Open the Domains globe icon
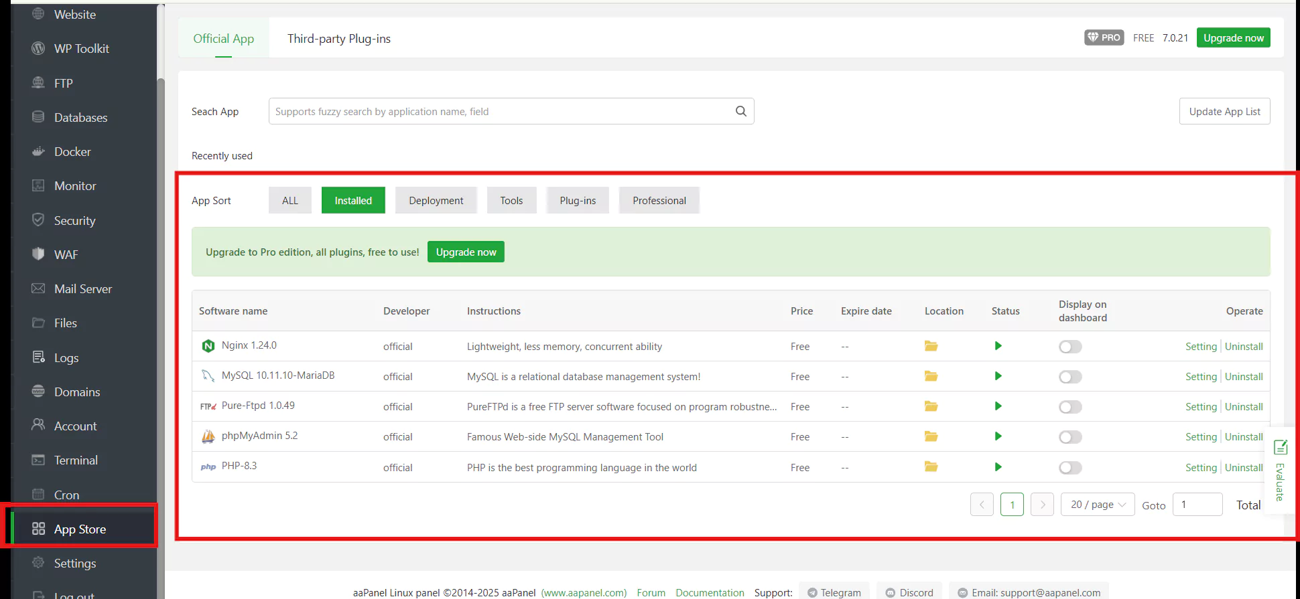The image size is (1300, 599). pos(38,392)
